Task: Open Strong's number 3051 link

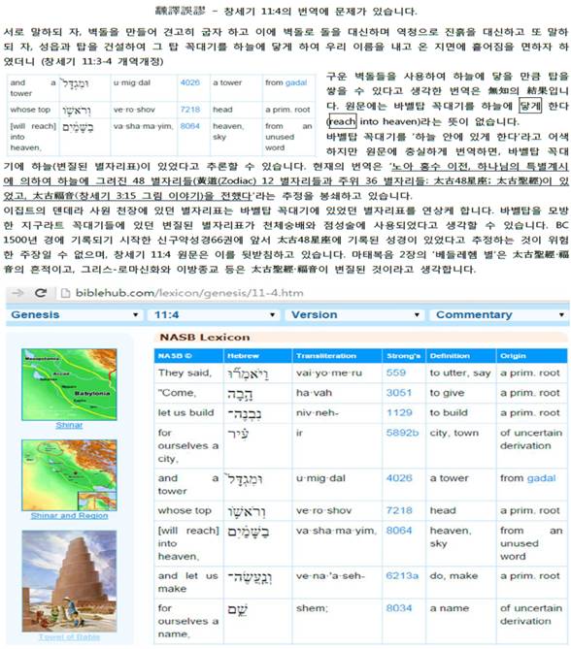Action: click(x=398, y=393)
